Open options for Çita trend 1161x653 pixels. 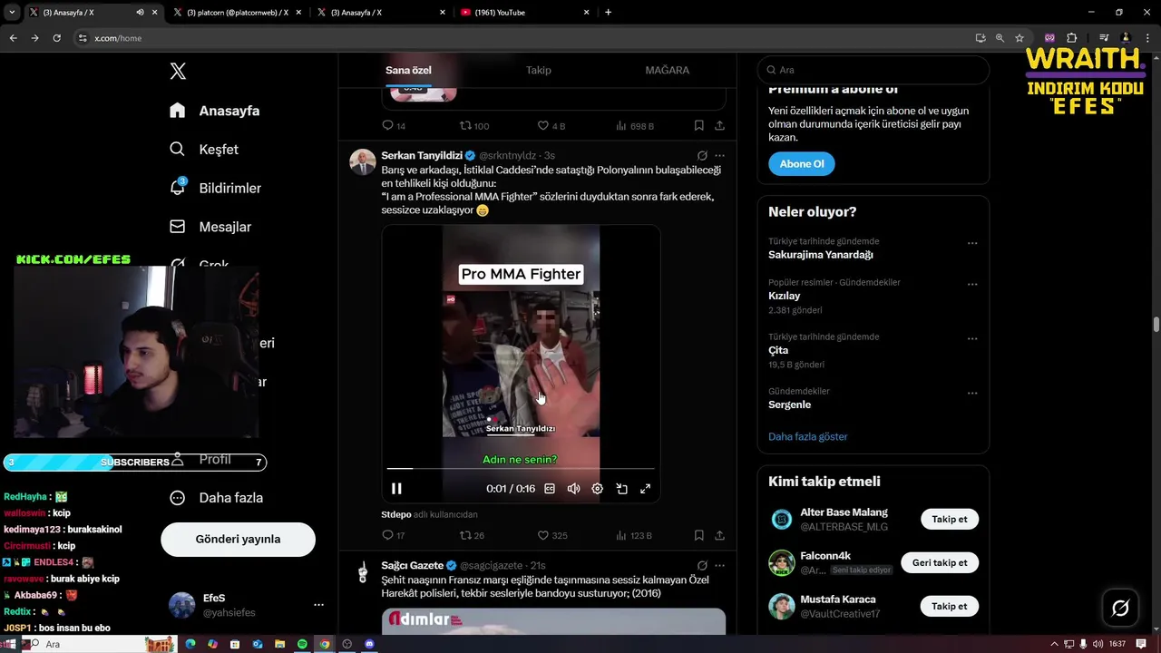[972, 338]
